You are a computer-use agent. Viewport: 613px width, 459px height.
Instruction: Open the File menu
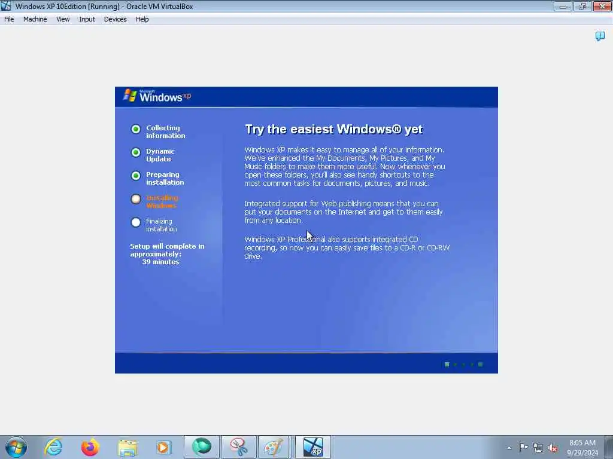9,19
